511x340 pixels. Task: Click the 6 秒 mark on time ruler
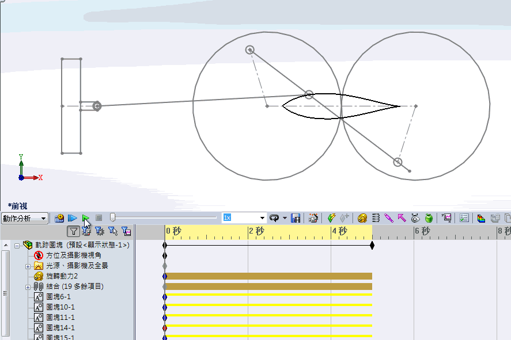click(x=422, y=231)
